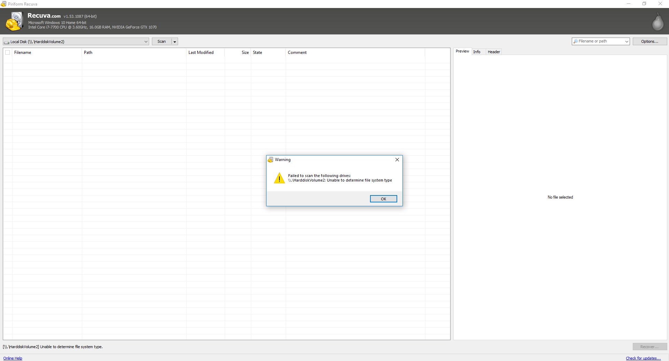Image resolution: width=669 pixels, height=361 pixels.
Task: Restore down the Piriform Recuva window
Action: [644, 4]
